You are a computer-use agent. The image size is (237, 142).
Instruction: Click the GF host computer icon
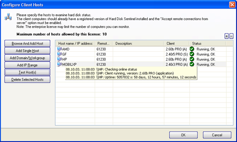(x=59, y=54)
